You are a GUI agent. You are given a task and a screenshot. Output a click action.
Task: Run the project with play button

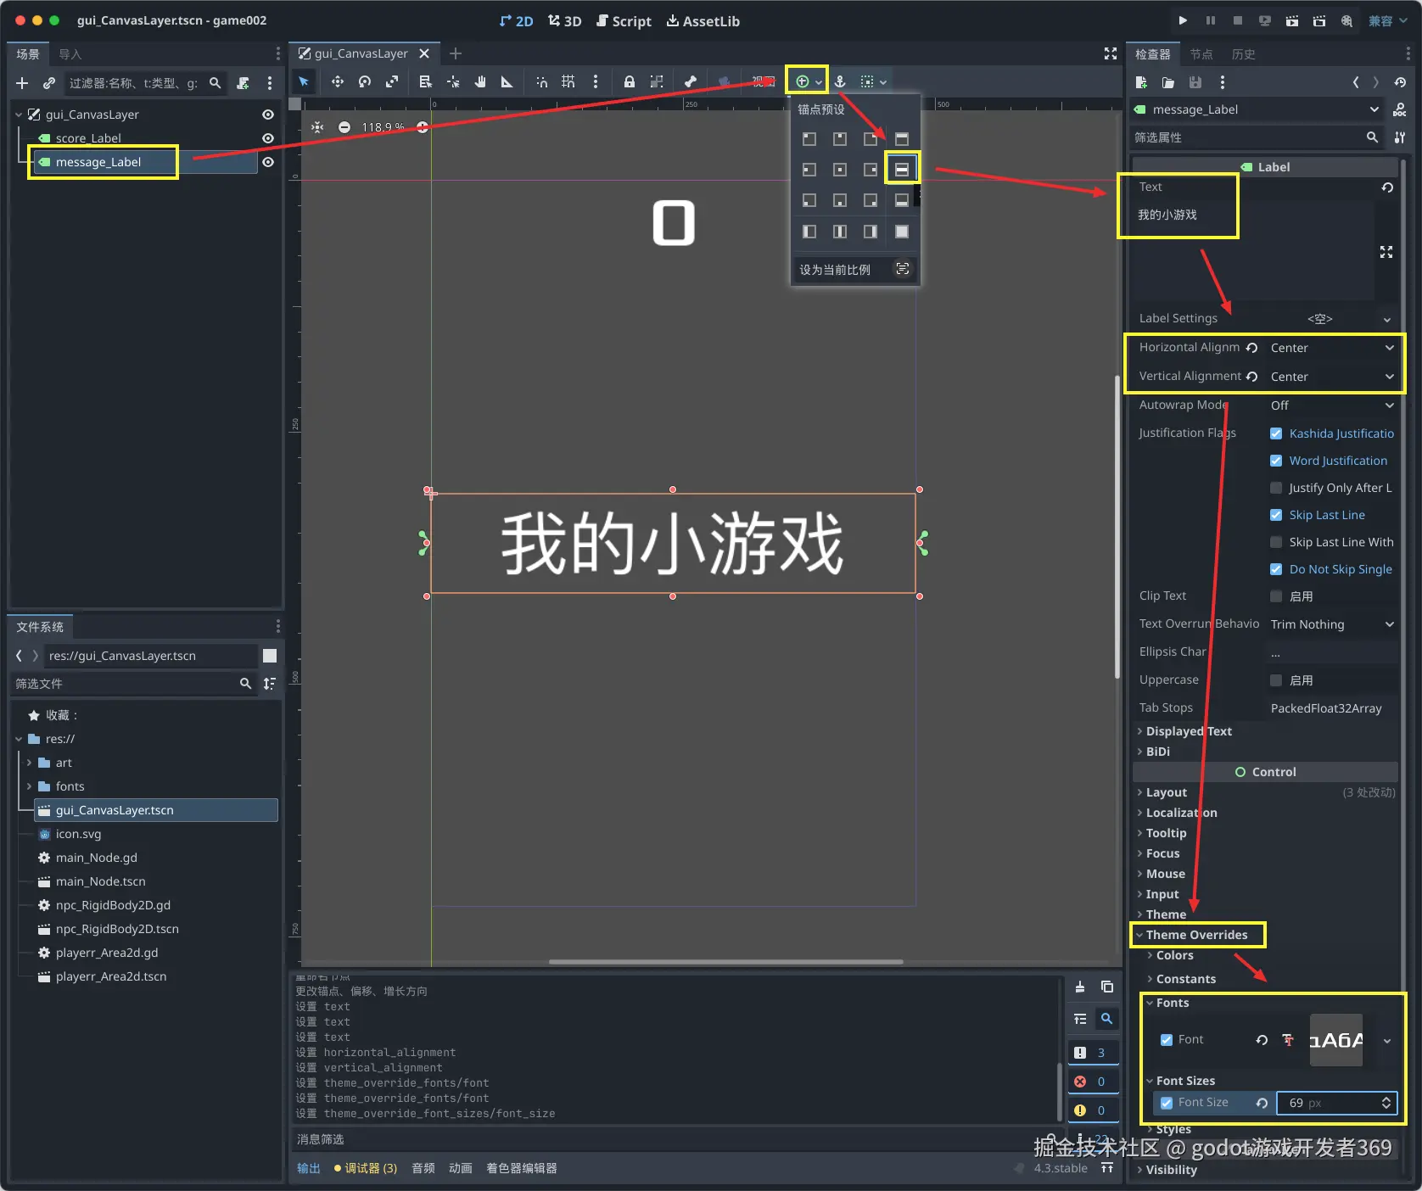(1184, 20)
